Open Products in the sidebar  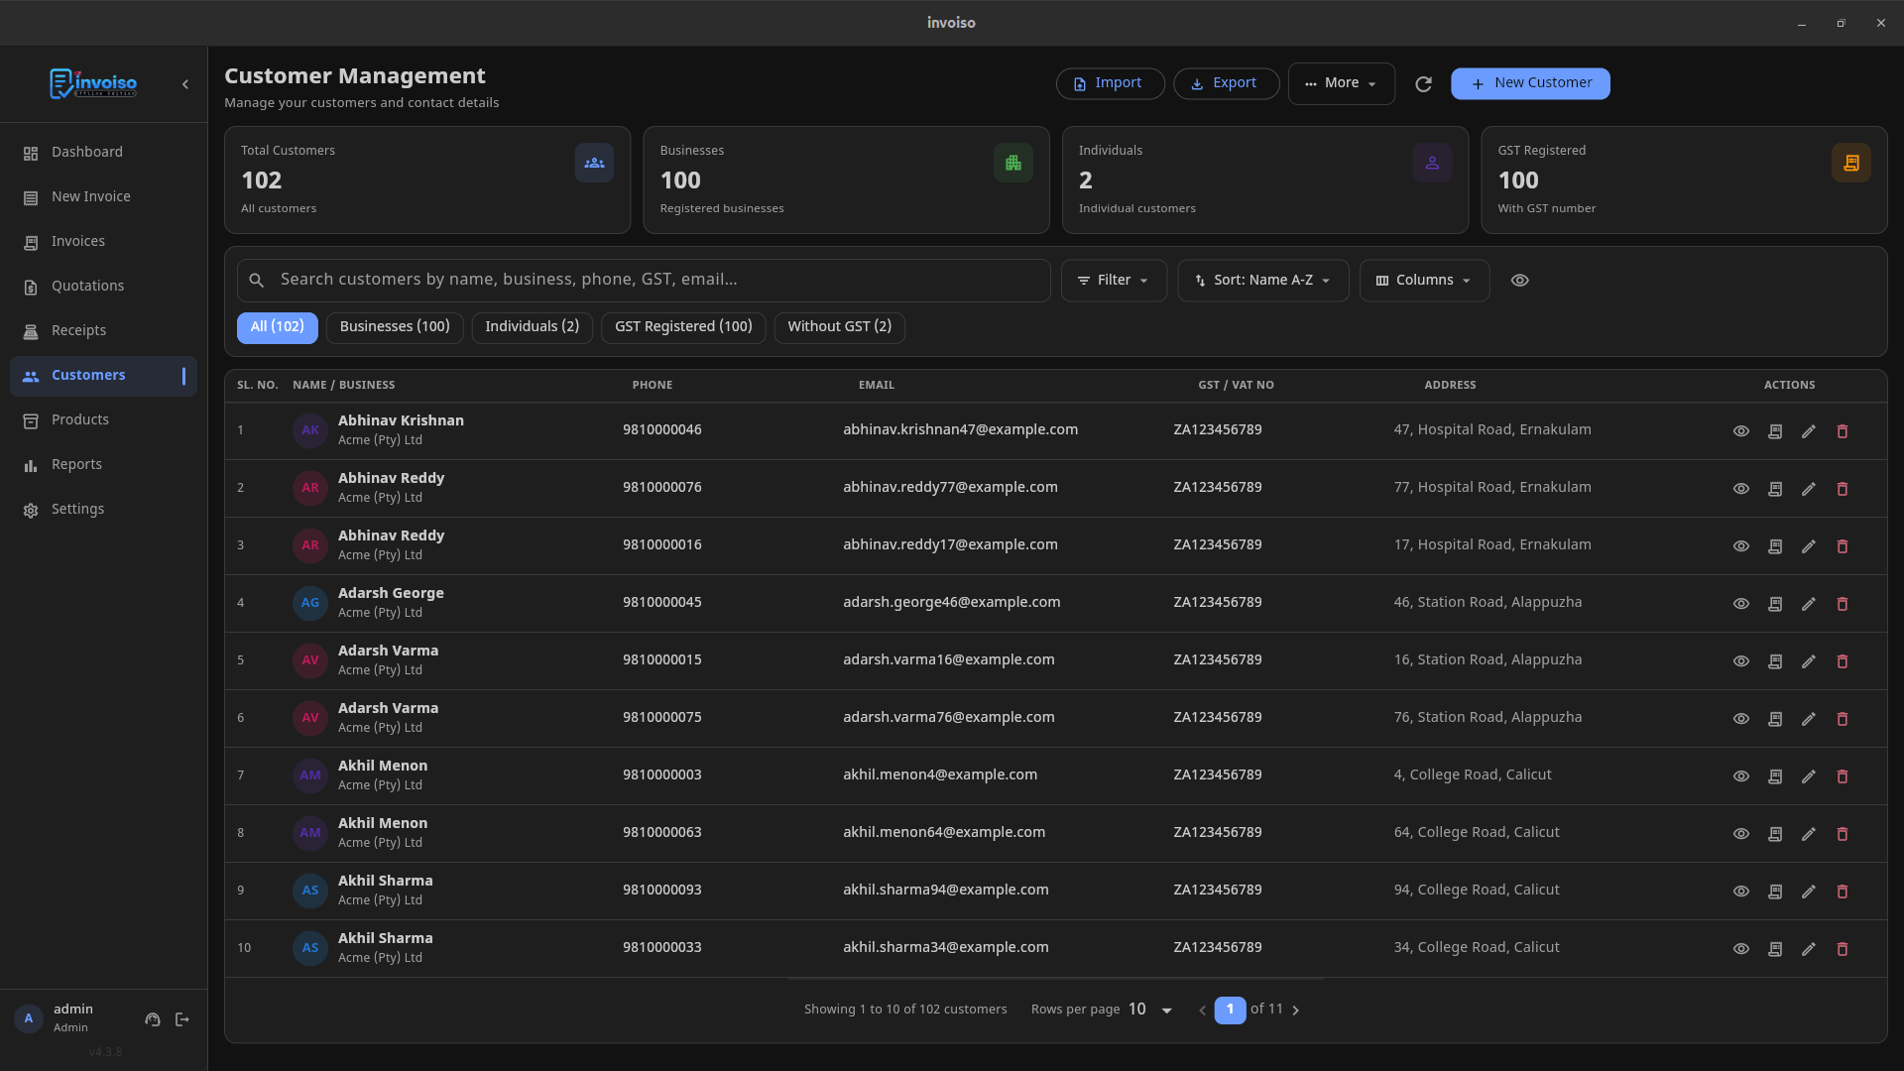[103, 420]
